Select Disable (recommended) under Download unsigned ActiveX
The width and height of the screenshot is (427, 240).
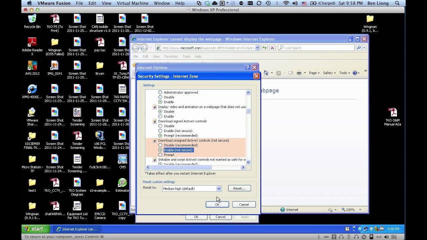[x=160, y=145]
